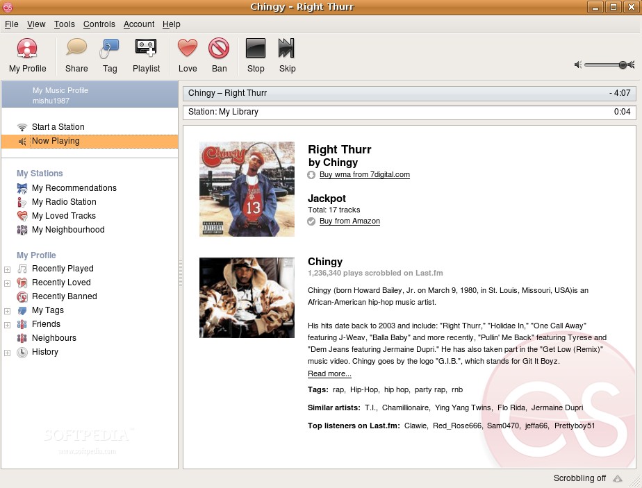642x488 pixels.
Task: Click the History clock icon
Action: point(22,352)
